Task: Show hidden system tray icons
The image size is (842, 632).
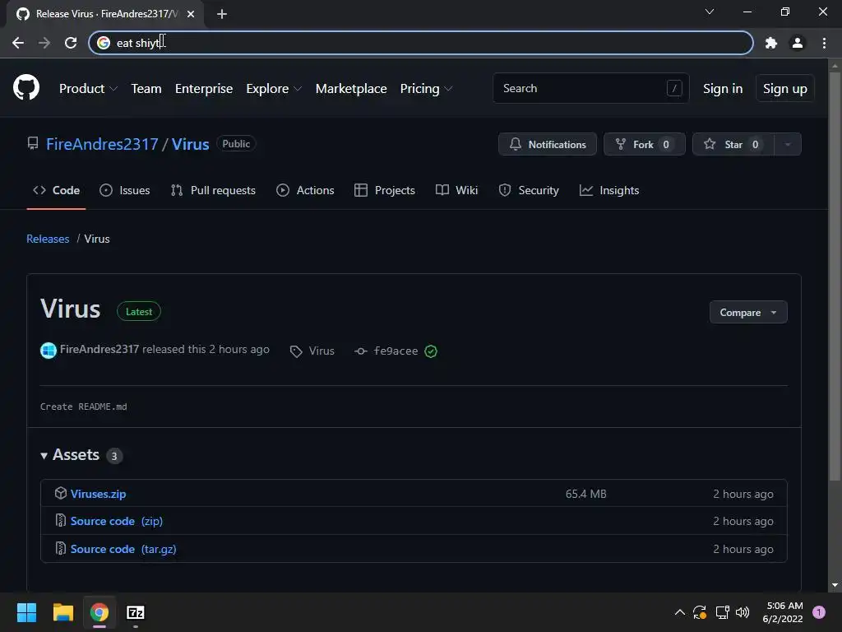Action: click(679, 612)
